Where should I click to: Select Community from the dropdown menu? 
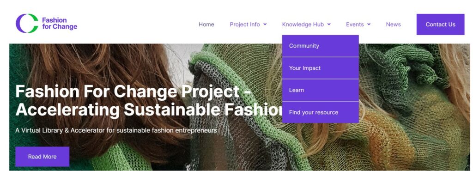coord(321,46)
